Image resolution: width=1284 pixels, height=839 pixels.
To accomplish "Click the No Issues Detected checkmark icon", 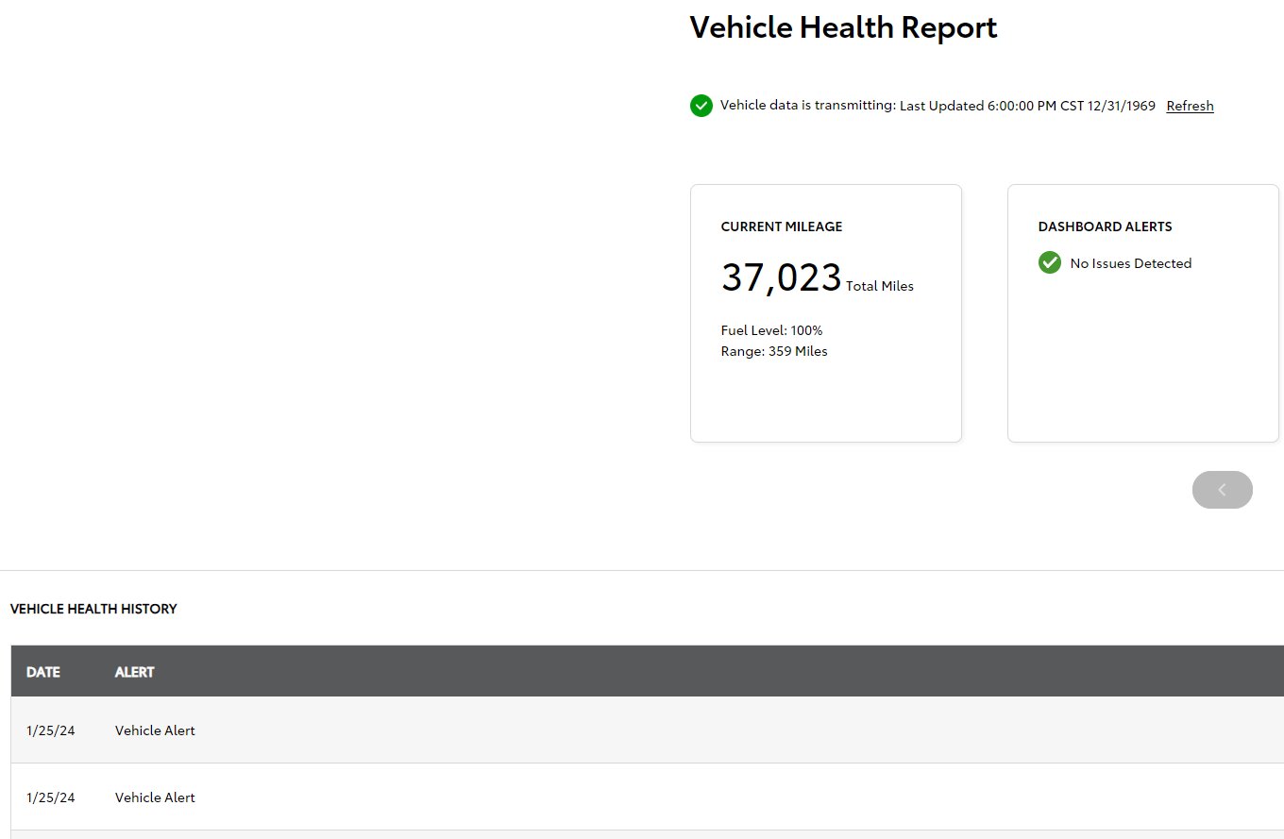I will (x=1050, y=262).
